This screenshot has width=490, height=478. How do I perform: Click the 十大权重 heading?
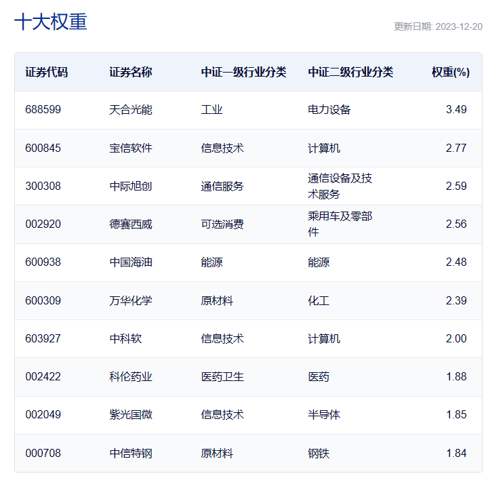[51, 22]
